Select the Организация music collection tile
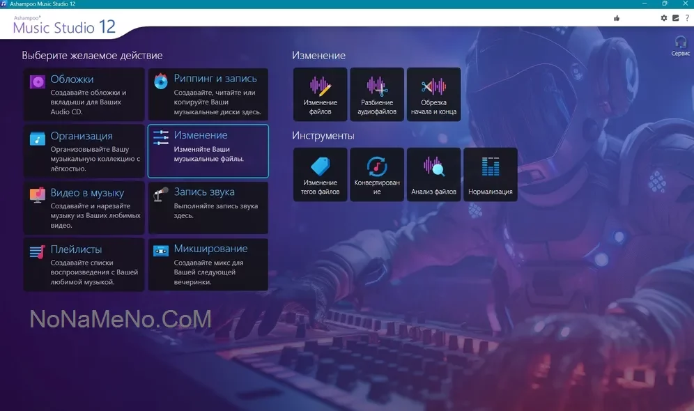This screenshot has width=694, height=411. 84,150
